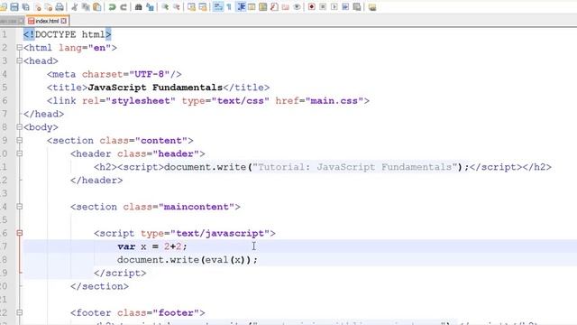Click the Save All toolbar icon
Image resolution: width=577 pixels, height=325 pixels.
click(26, 6)
